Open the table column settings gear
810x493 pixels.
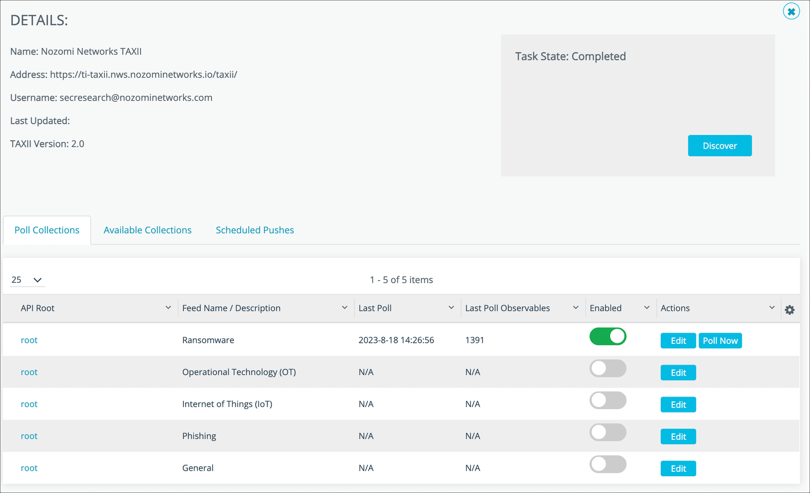(x=790, y=310)
